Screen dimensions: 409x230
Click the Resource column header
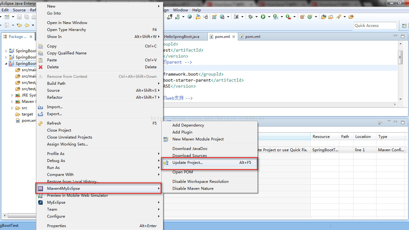[325, 137]
